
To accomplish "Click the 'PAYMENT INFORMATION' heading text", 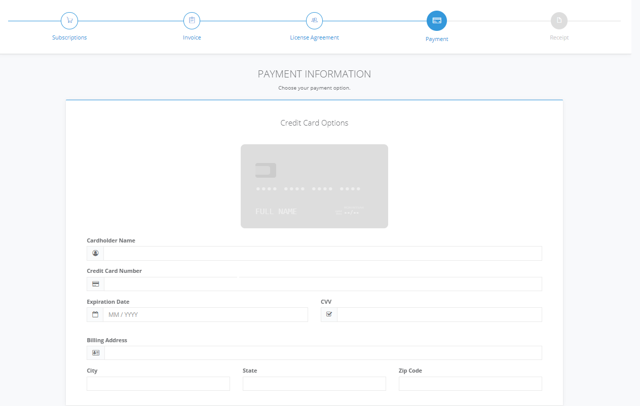I will point(314,74).
